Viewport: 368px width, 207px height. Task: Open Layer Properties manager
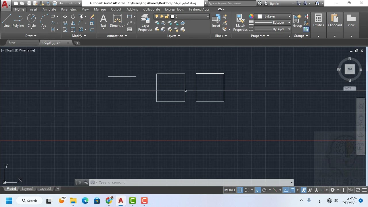click(145, 23)
